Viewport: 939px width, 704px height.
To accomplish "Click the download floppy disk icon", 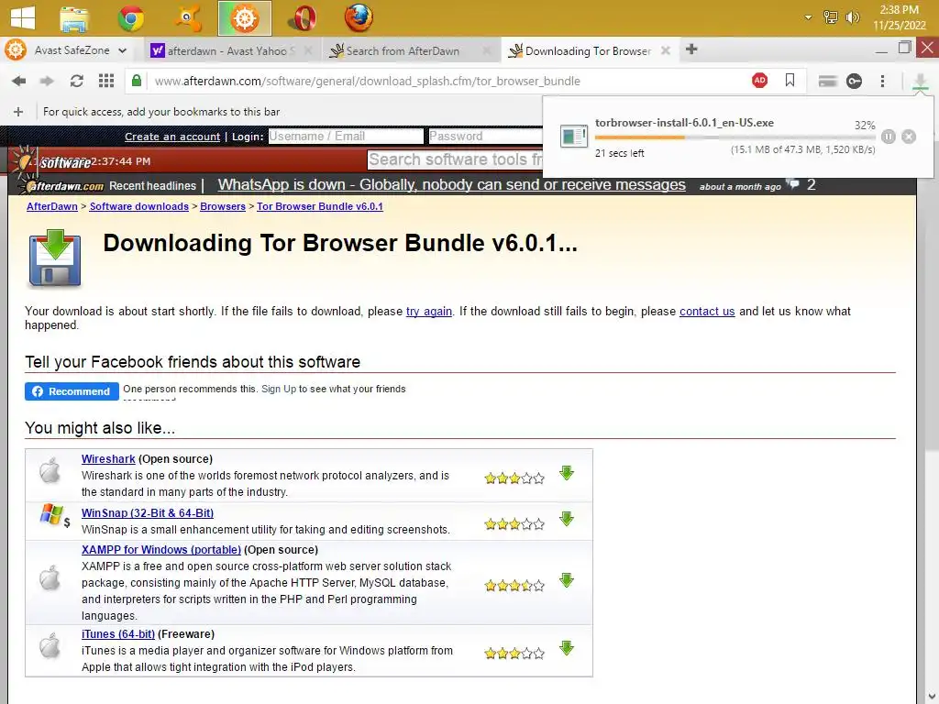I will (54, 258).
